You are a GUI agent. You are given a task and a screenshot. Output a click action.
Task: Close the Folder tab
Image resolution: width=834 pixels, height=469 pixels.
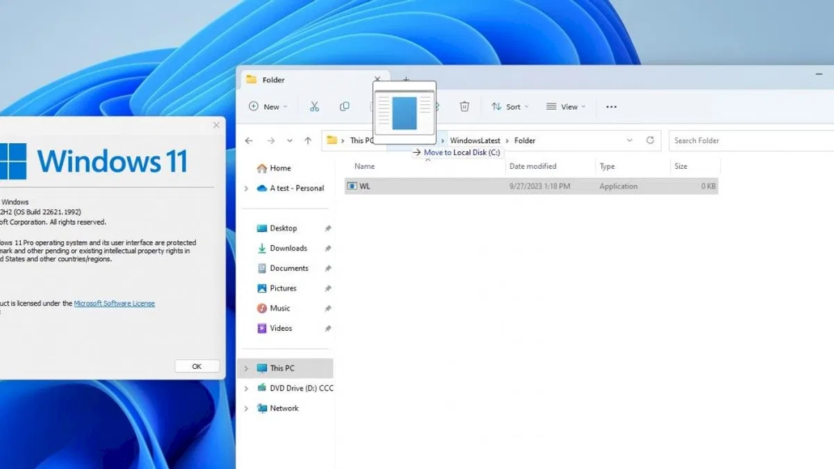tap(377, 80)
